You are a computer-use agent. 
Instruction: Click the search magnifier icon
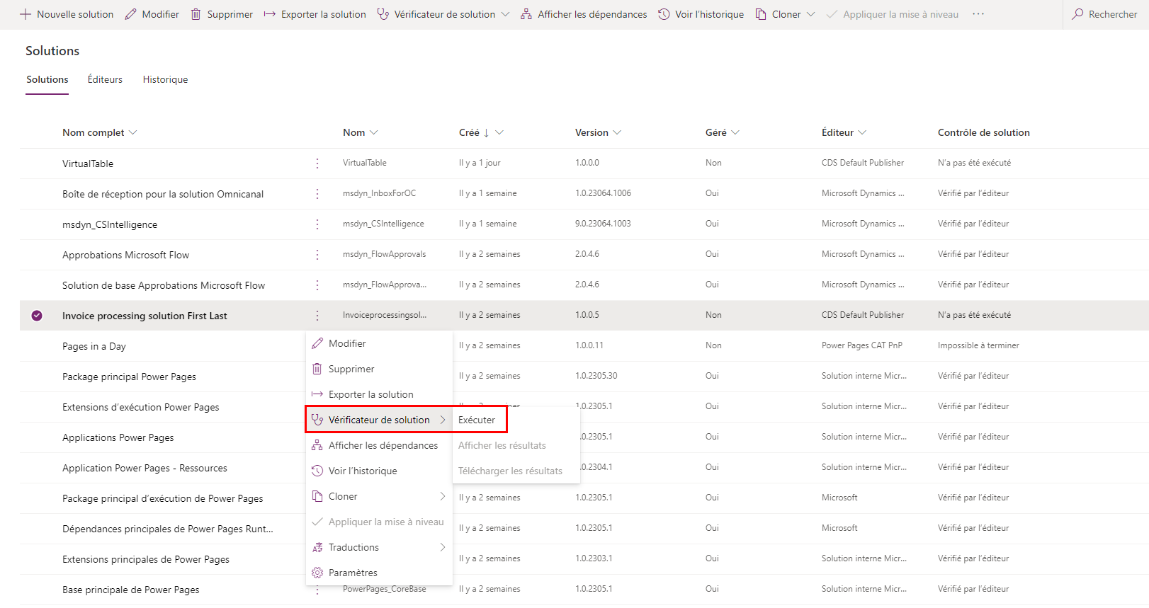click(x=1077, y=14)
